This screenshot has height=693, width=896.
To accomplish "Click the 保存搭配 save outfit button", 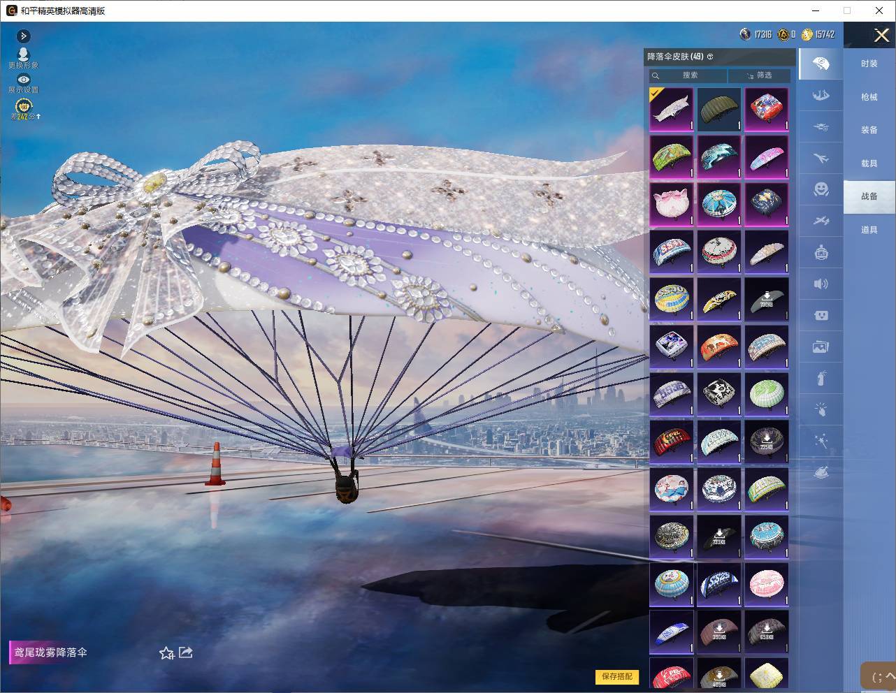I will tap(617, 676).
